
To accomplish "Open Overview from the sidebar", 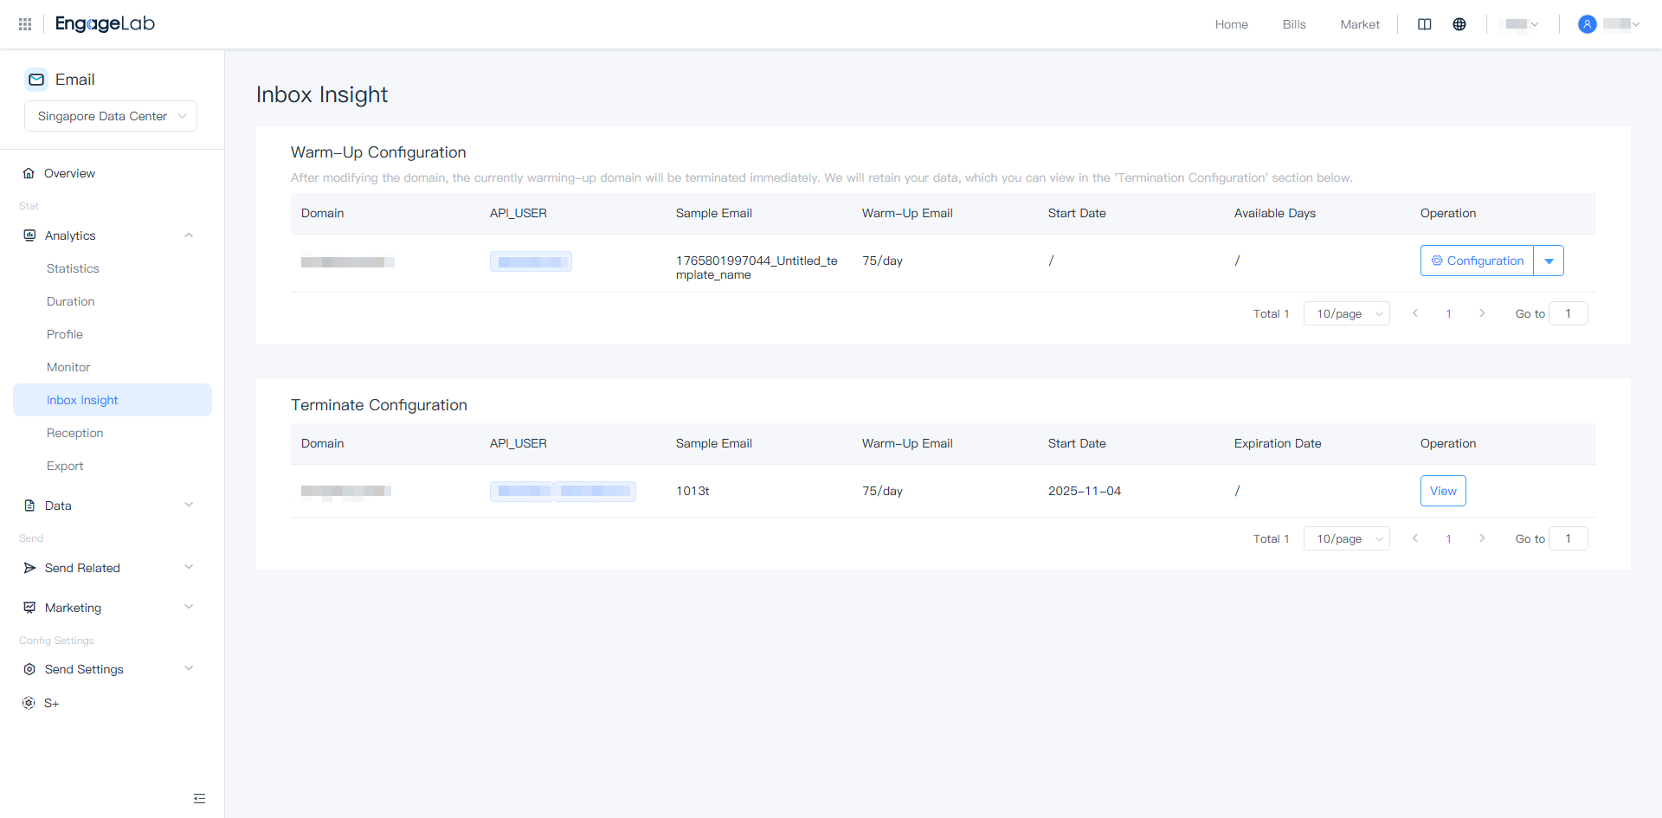I will 69,173.
